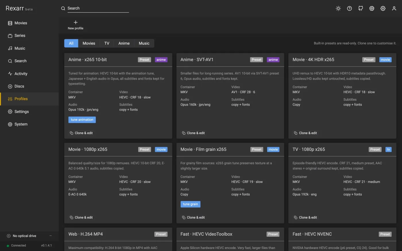Screen dimensions: 402x251
Task: Clone & edit the Anime SVT-AV1 preset
Action: click(x=193, y=133)
